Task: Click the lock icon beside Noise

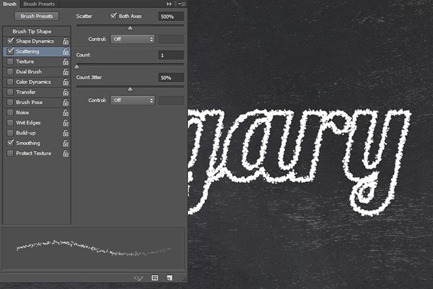Action: tap(66, 112)
